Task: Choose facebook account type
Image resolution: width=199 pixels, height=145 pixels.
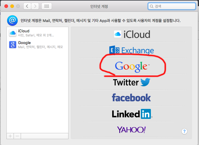Action: [131, 98]
